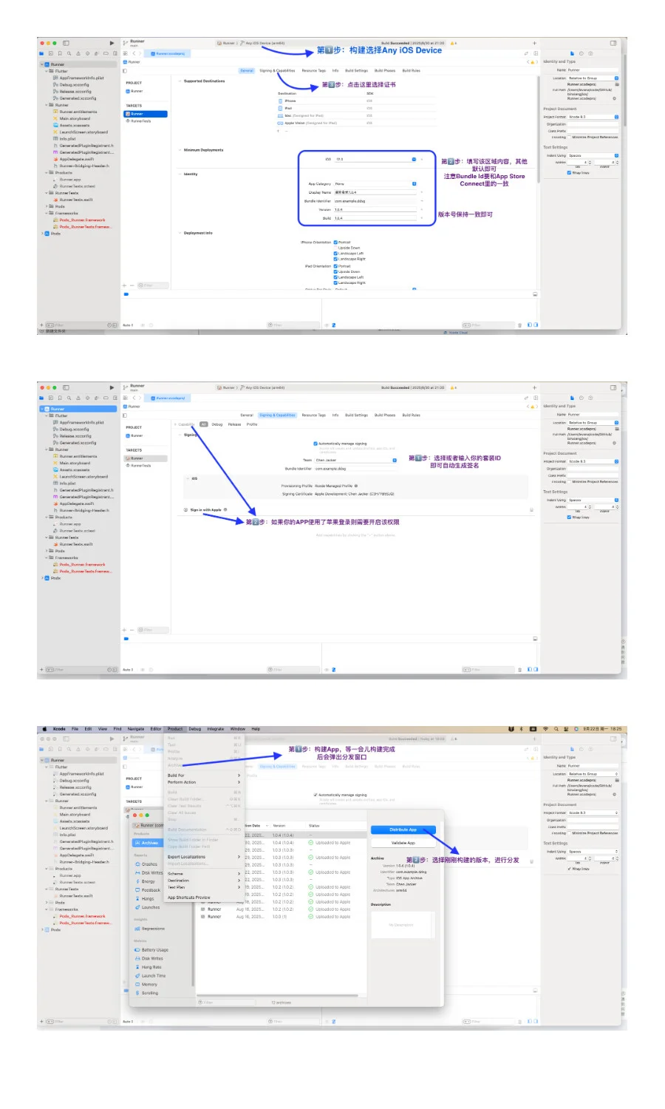Open Feedback in the Organizer sidebar
This screenshot has width=665, height=1109.
148,890
